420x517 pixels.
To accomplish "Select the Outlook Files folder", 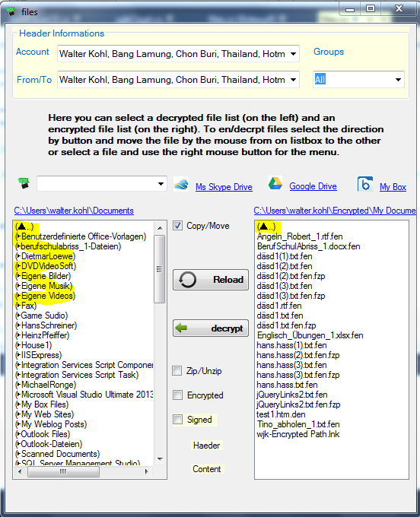I will [43, 434].
